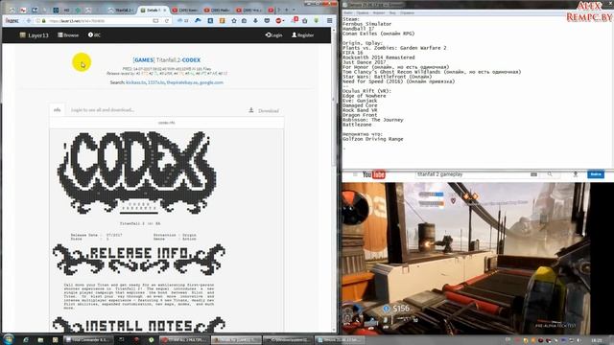Click the red Adblock extension icon
This screenshot has height=345, width=614.
pyautogui.click(x=279, y=20)
